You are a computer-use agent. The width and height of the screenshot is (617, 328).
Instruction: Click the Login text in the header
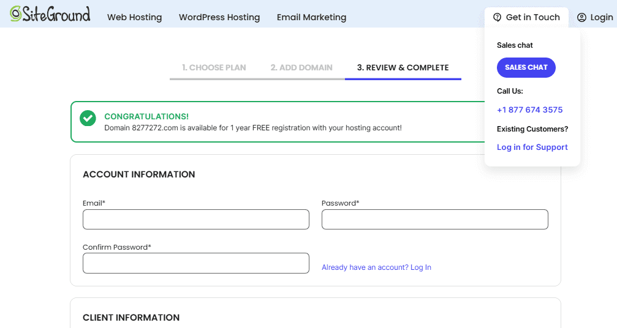pos(601,17)
